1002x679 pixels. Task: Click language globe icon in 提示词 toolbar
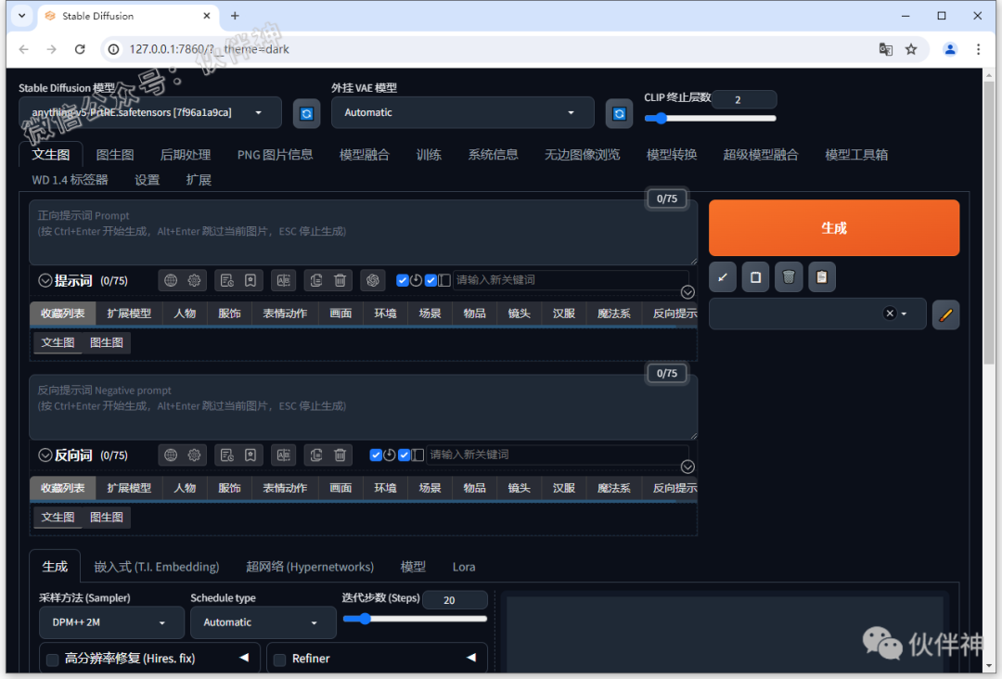(x=171, y=280)
